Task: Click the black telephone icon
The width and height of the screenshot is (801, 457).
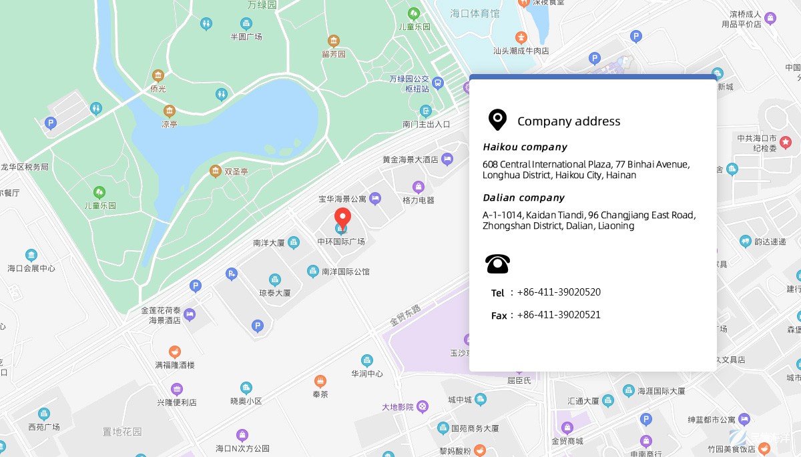Action: [x=498, y=264]
